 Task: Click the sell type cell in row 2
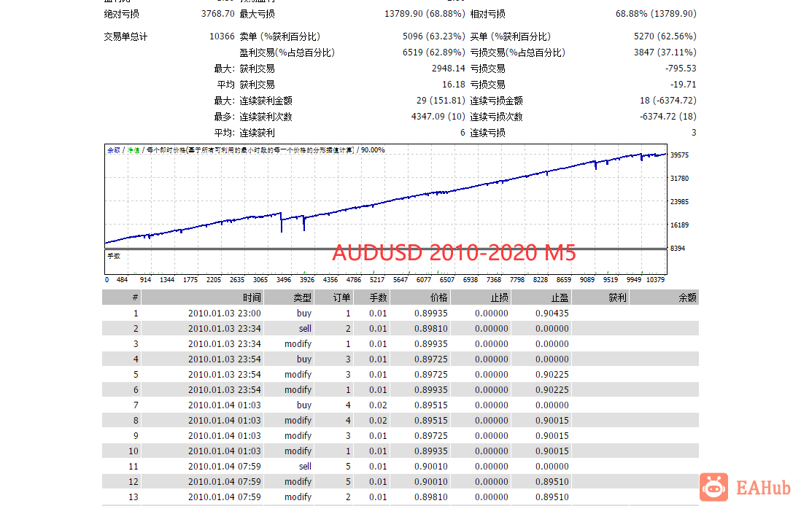(305, 328)
